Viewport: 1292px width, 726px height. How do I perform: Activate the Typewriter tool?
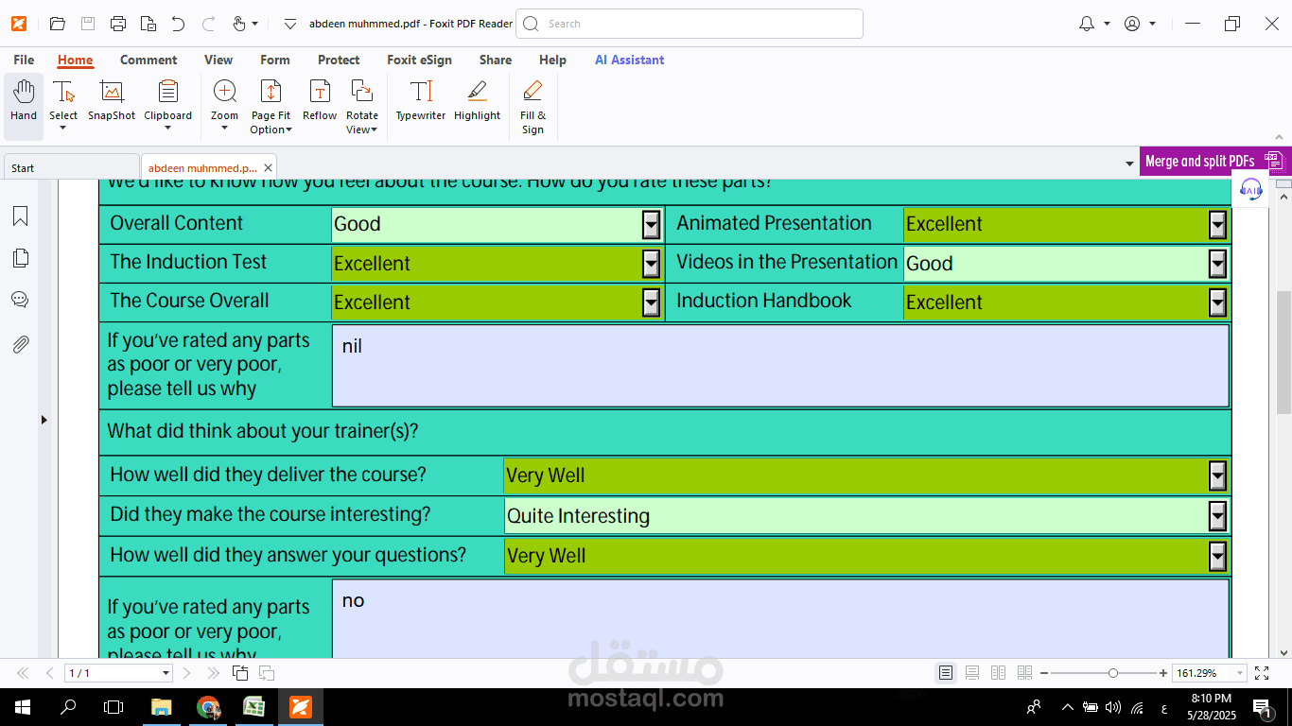[421, 101]
